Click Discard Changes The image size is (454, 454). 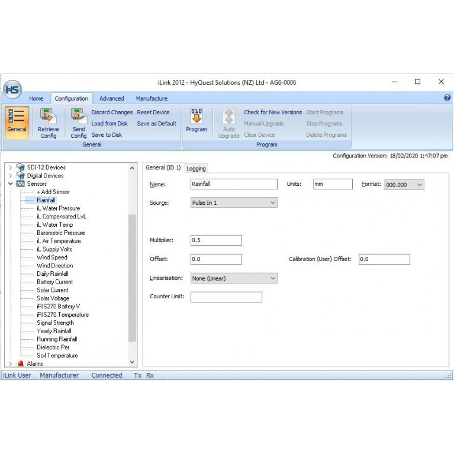[112, 112]
